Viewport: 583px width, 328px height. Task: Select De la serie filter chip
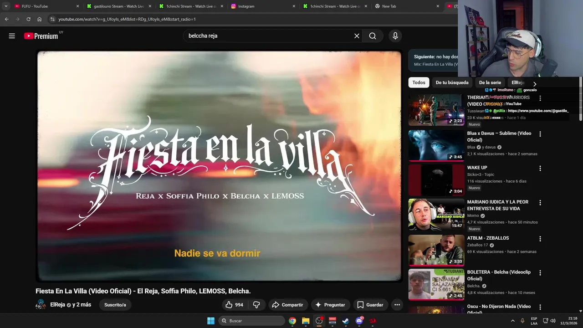pos(490,82)
